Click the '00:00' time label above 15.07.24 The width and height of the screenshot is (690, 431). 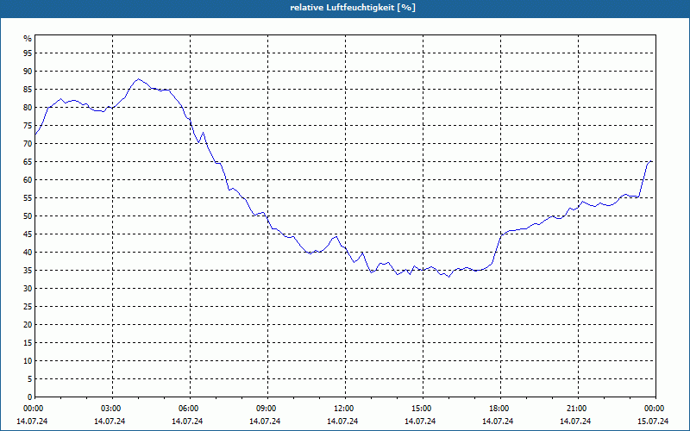click(x=653, y=409)
